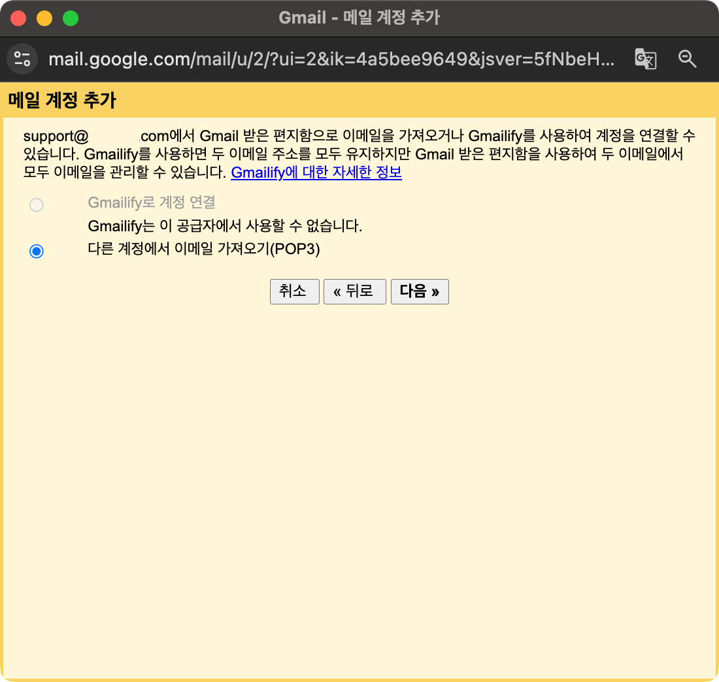Click the Gmailify는 이 공급자에서 사용할 수 없습니다 text

(x=225, y=225)
